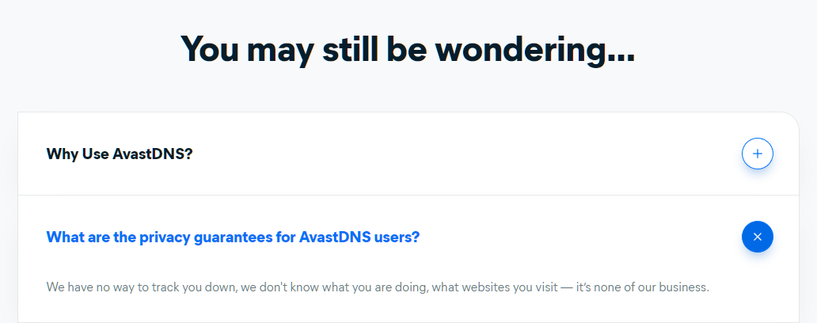Image resolution: width=817 pixels, height=323 pixels.
Task: Click the "You may still be wondering..." heading
Action: click(408, 49)
